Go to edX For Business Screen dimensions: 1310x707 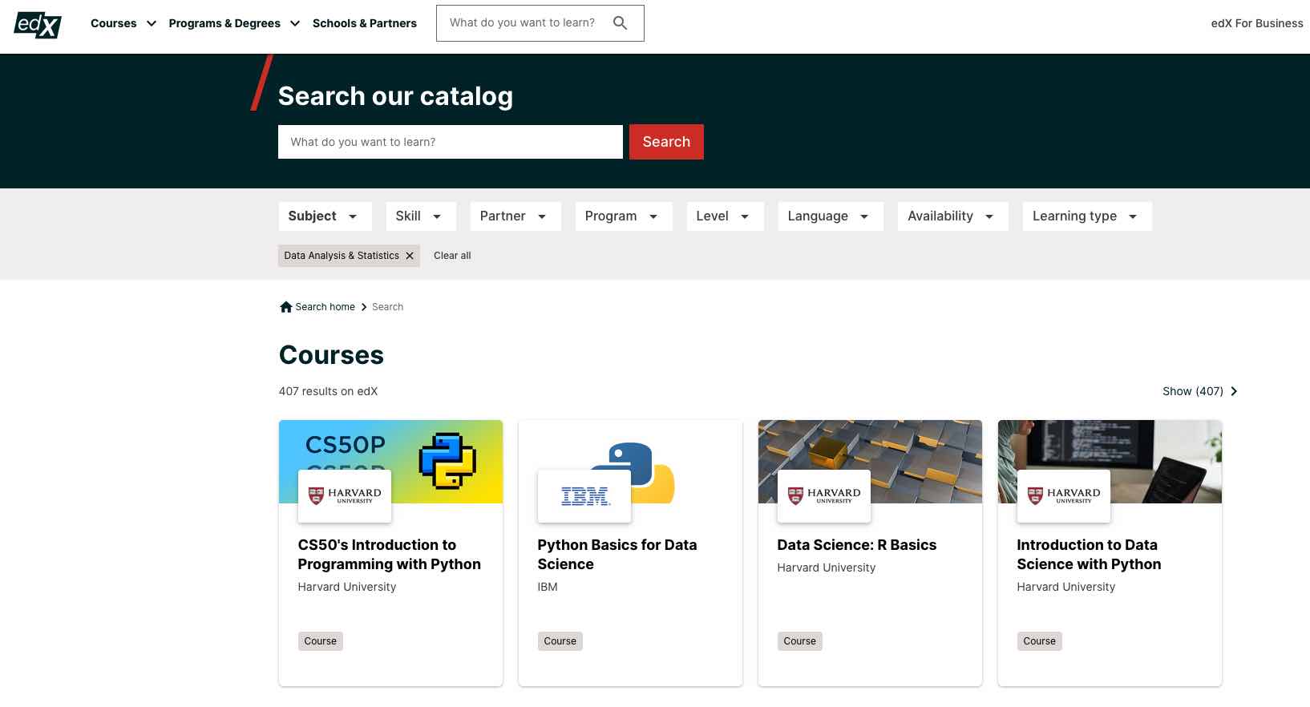(1256, 23)
